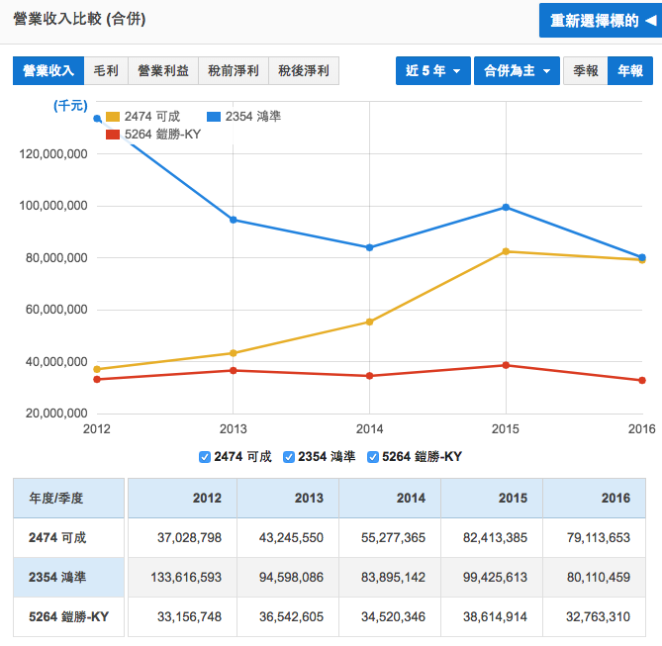Select 年報 annual view
This screenshot has height=646, width=662.
coord(629,71)
